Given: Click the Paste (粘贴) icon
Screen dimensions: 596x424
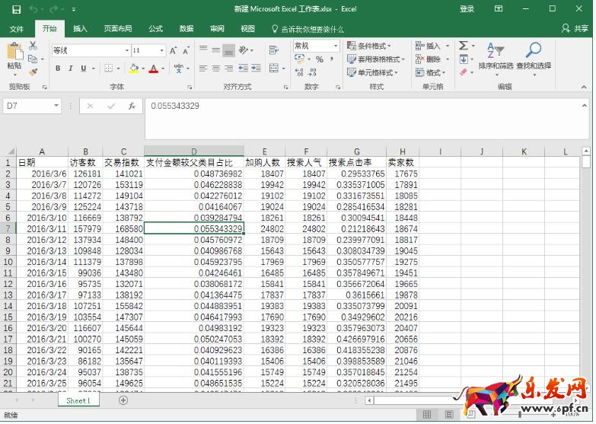Looking at the screenshot, I should [14, 53].
